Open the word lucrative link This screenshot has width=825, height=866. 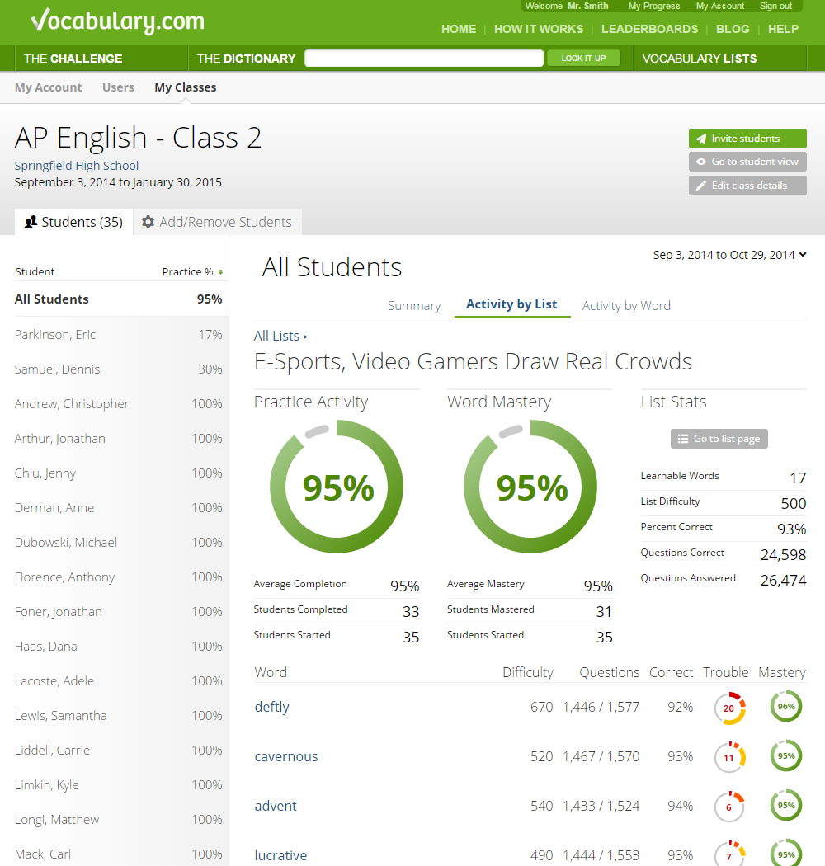(280, 855)
